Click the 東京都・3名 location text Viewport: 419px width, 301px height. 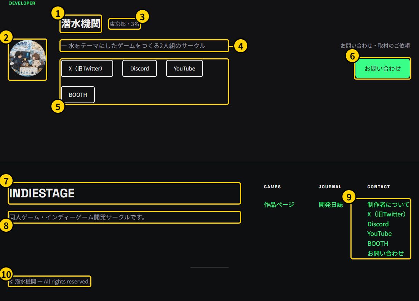tap(125, 24)
